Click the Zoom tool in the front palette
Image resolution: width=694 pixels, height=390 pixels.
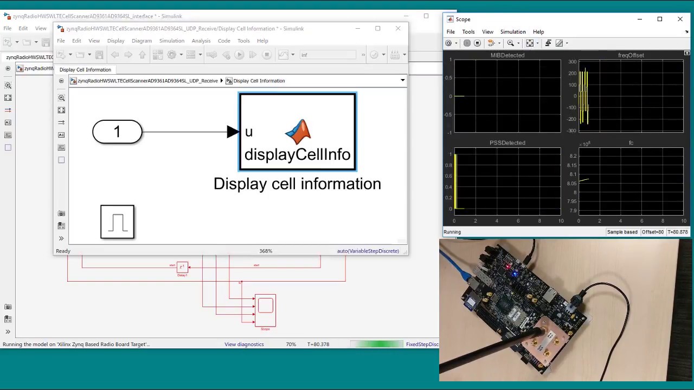pos(61,97)
